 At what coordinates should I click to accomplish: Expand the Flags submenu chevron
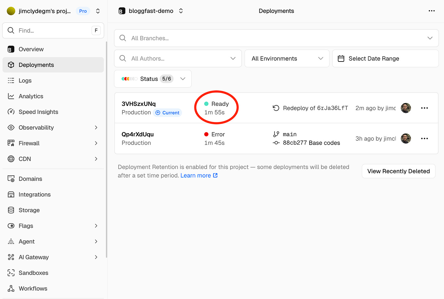point(96,226)
